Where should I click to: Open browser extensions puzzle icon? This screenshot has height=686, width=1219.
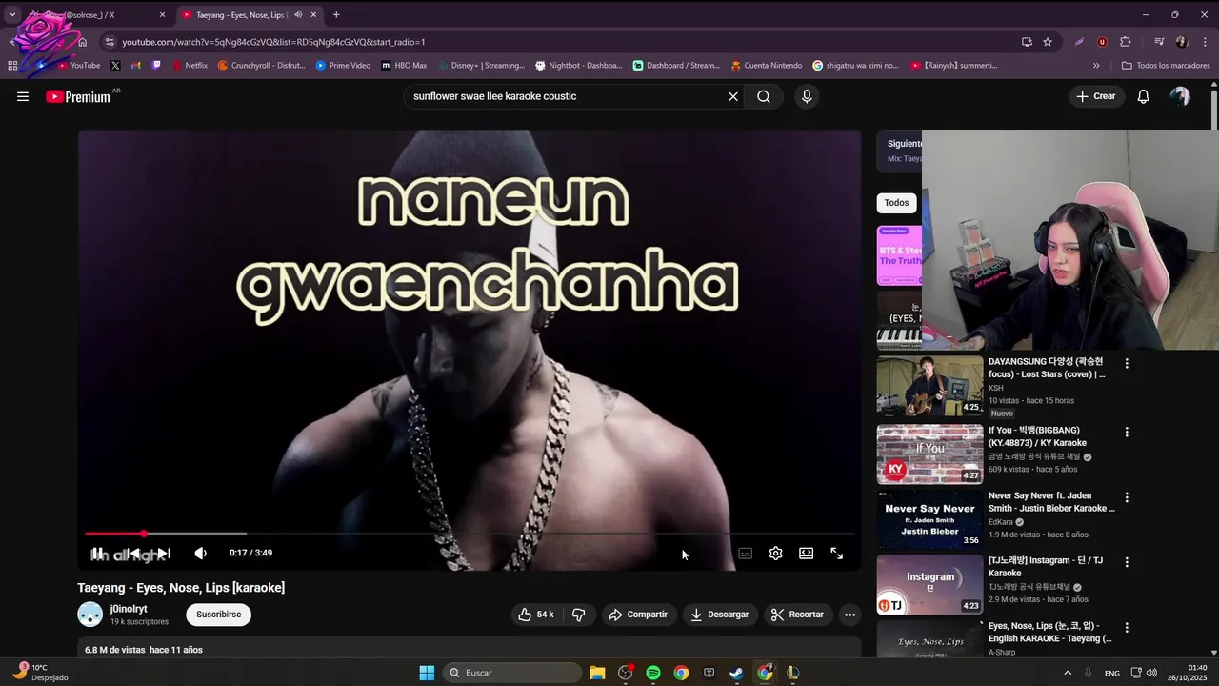tap(1126, 42)
